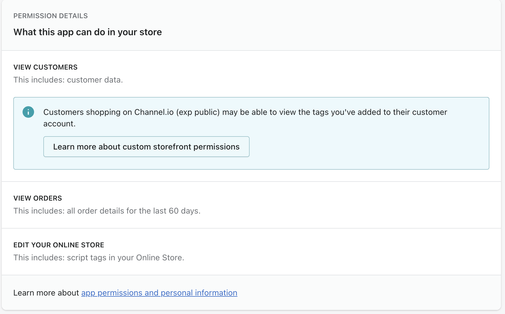The image size is (505, 314).
Task: Click the word 'account.' in the banner
Action: pyautogui.click(x=59, y=124)
